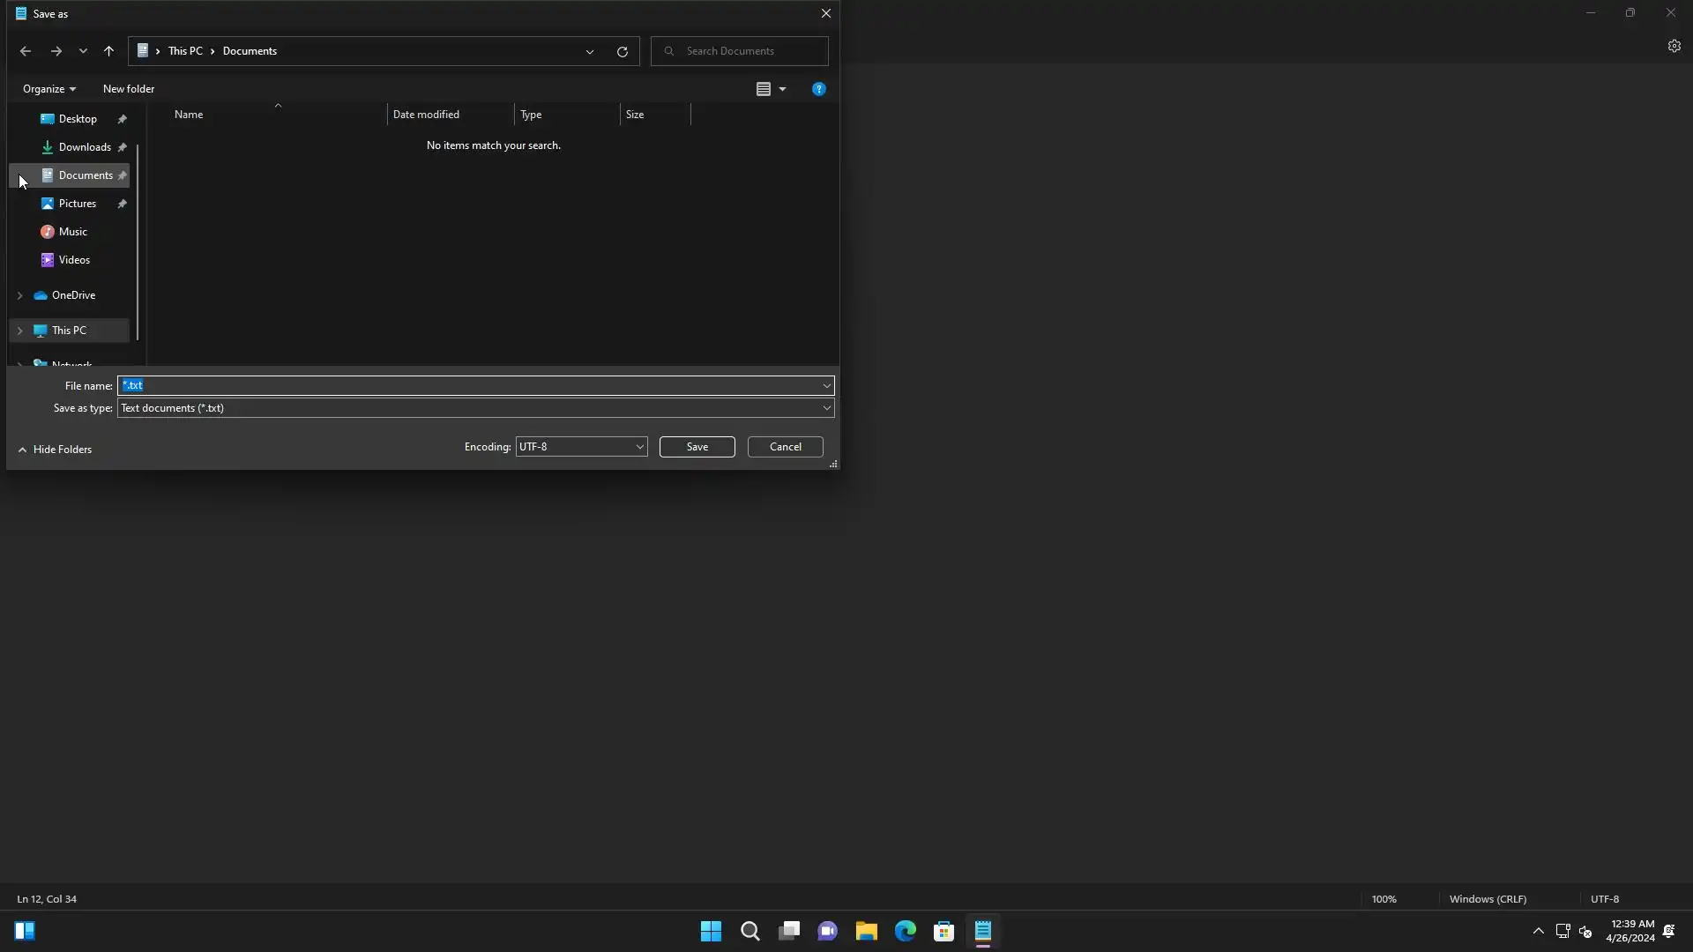The width and height of the screenshot is (1693, 952).
Task: Hide the folders pane
Action: click(x=55, y=450)
